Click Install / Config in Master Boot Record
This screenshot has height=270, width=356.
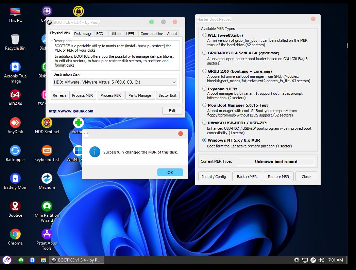tap(214, 177)
